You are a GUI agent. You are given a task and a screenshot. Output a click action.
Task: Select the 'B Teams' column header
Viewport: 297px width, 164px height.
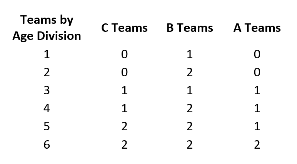point(190,28)
